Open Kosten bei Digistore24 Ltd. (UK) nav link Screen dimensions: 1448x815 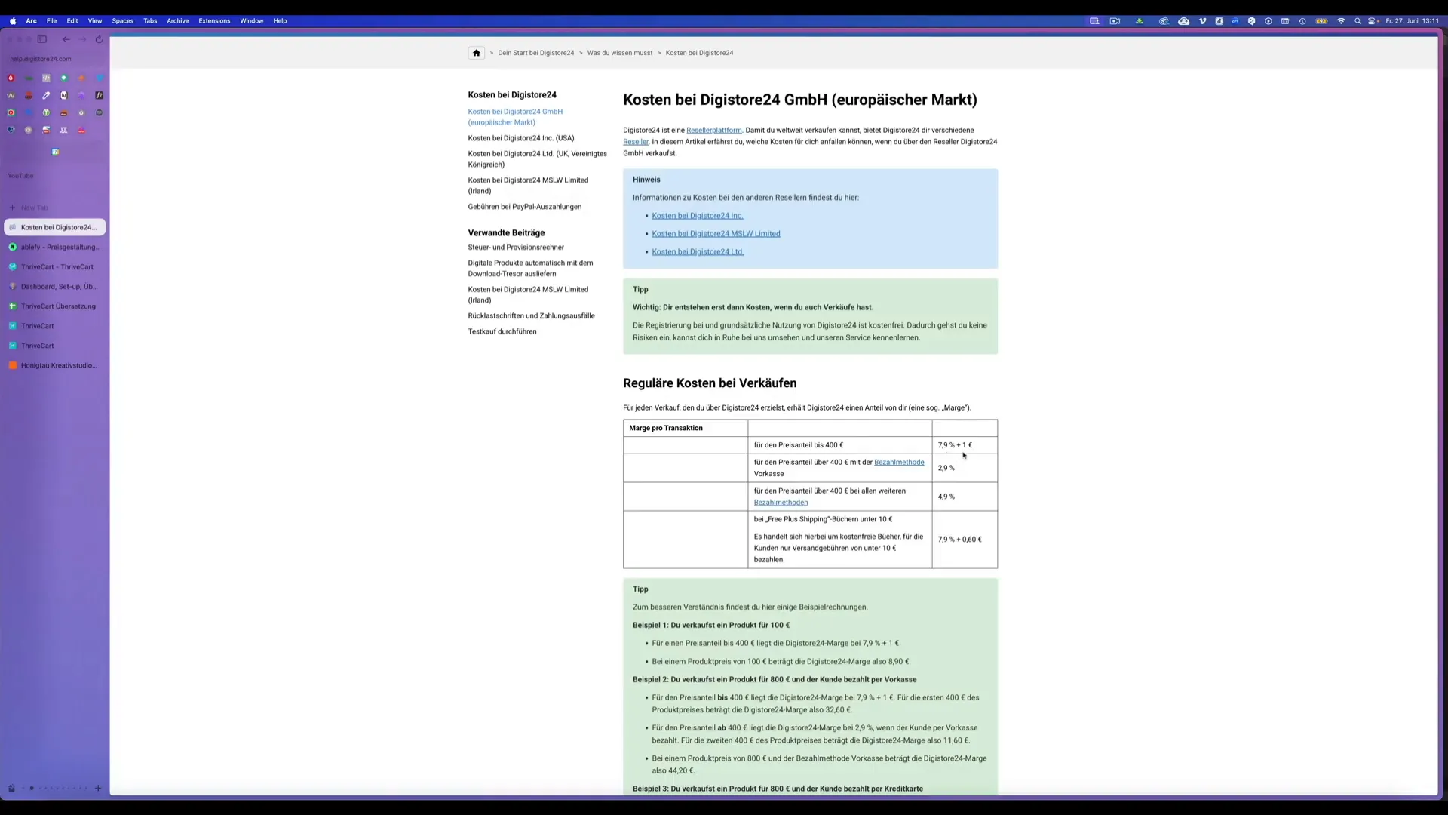[x=537, y=159]
